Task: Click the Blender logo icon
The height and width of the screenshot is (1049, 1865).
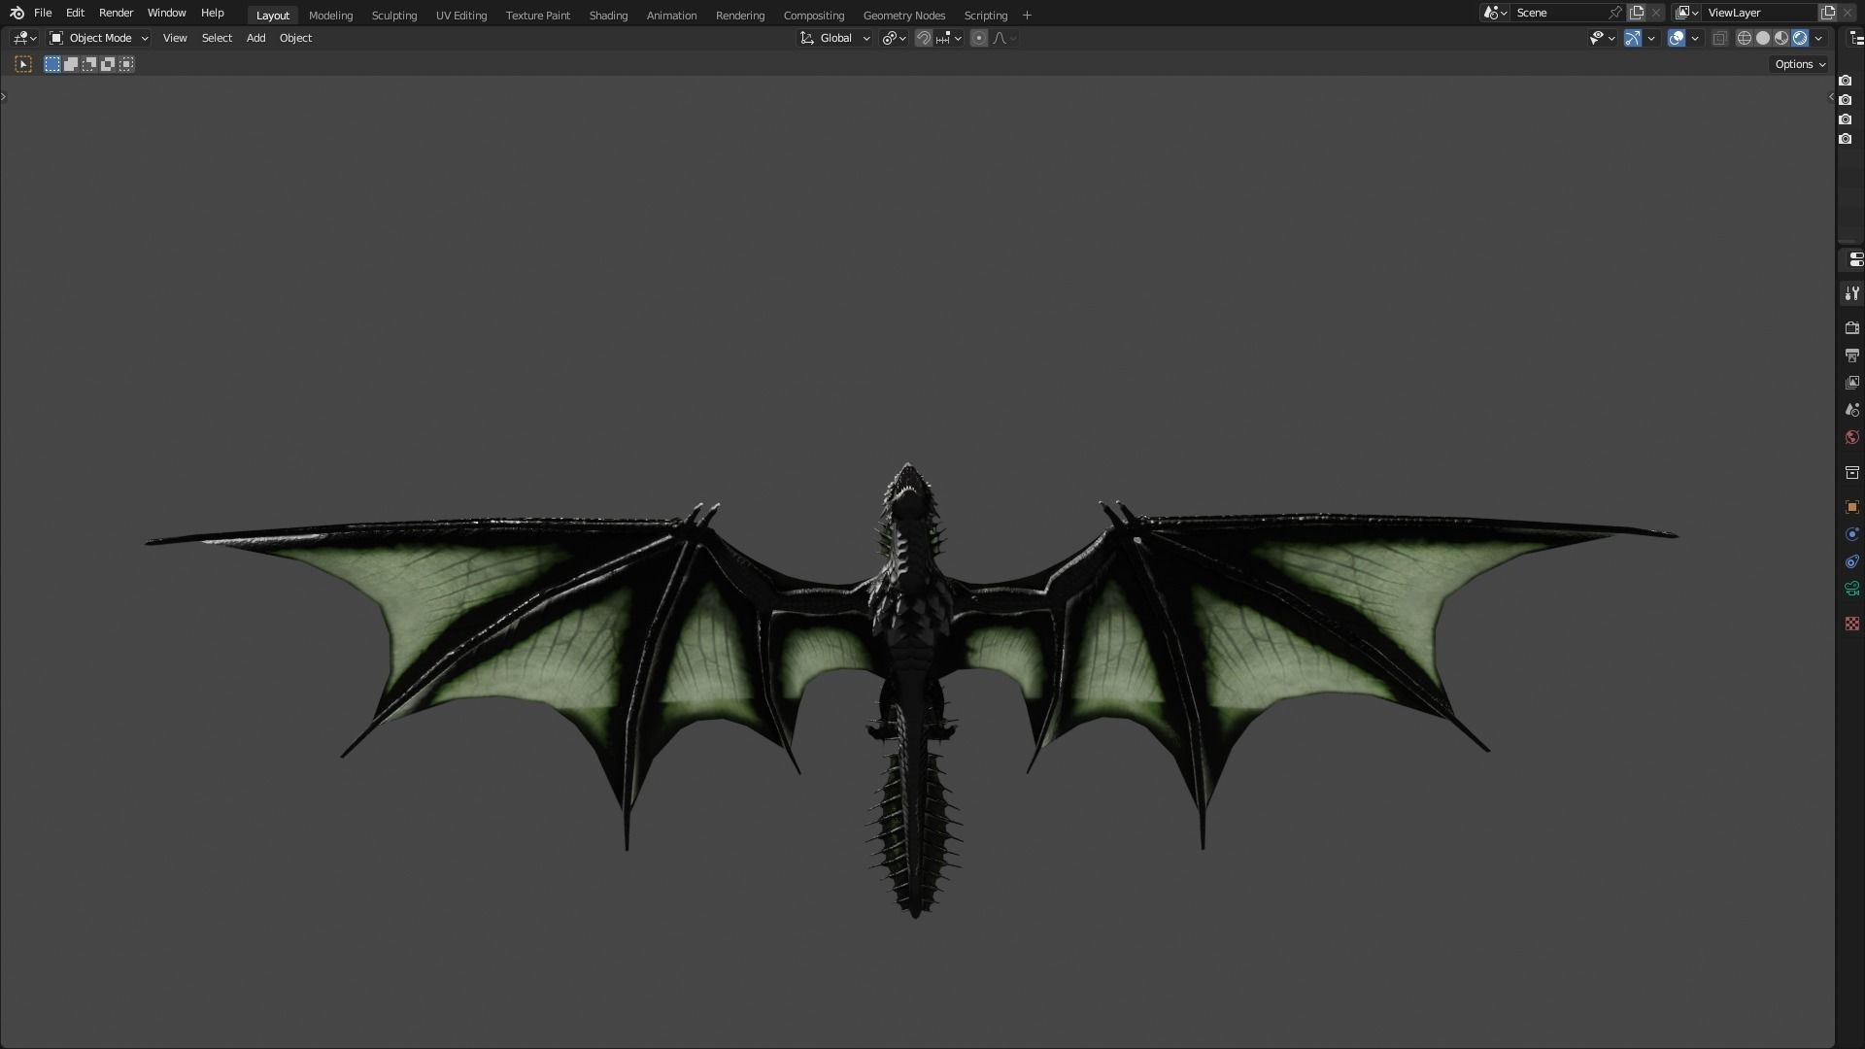Action: click(x=17, y=13)
